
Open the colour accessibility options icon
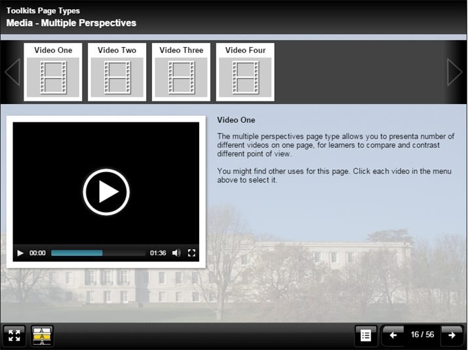point(43,336)
